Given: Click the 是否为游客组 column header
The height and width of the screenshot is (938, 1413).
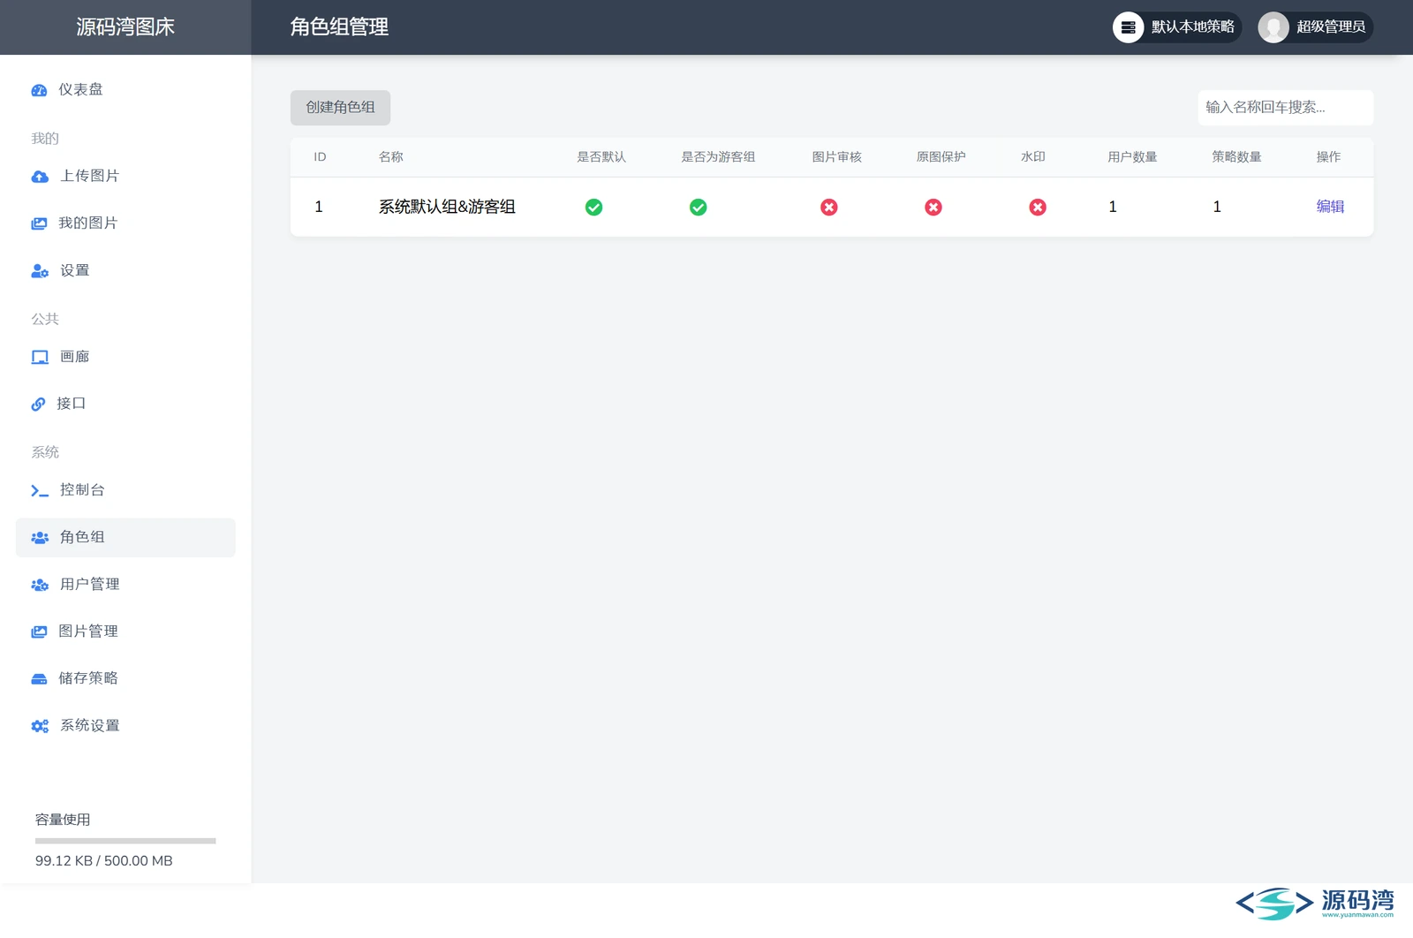Looking at the screenshot, I should 718,157.
